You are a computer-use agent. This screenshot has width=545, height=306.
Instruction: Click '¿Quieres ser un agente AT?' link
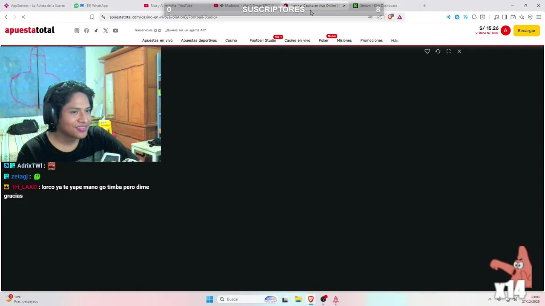tap(185, 30)
